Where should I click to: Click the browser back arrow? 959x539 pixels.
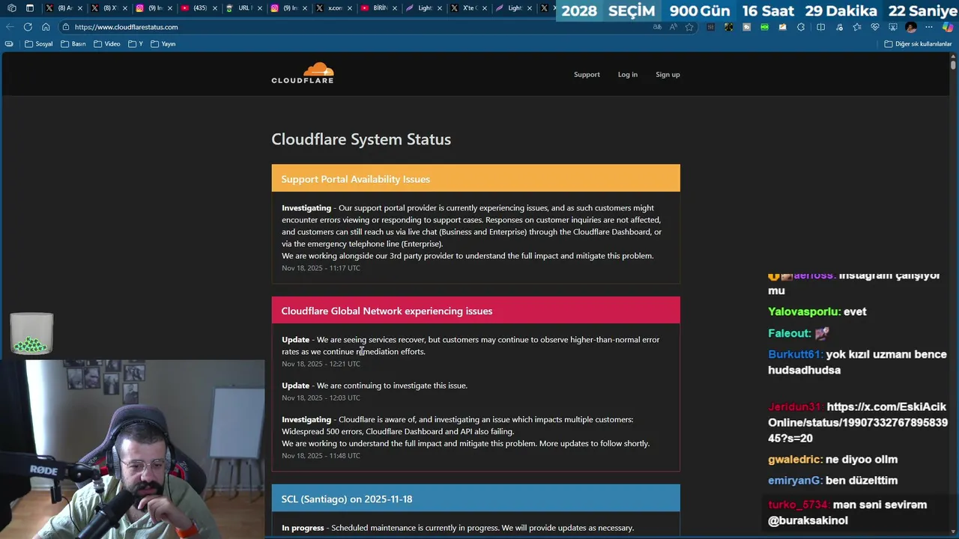tap(10, 27)
